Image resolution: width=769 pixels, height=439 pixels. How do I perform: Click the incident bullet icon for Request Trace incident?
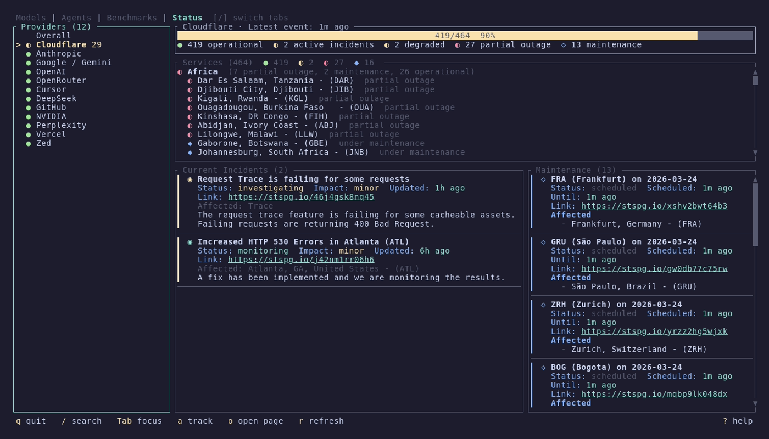point(190,179)
